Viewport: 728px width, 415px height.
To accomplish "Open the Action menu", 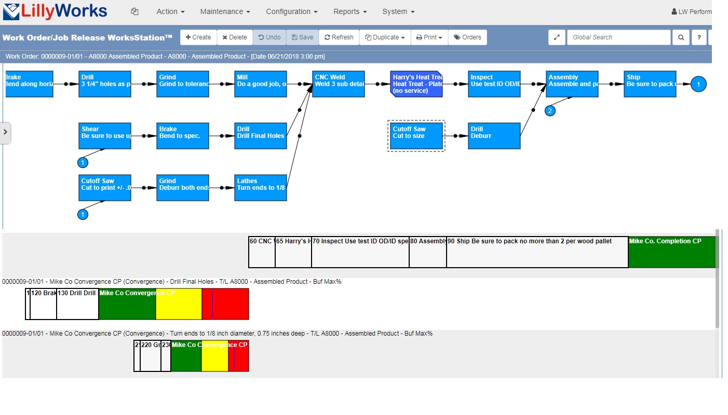I will click(x=170, y=11).
